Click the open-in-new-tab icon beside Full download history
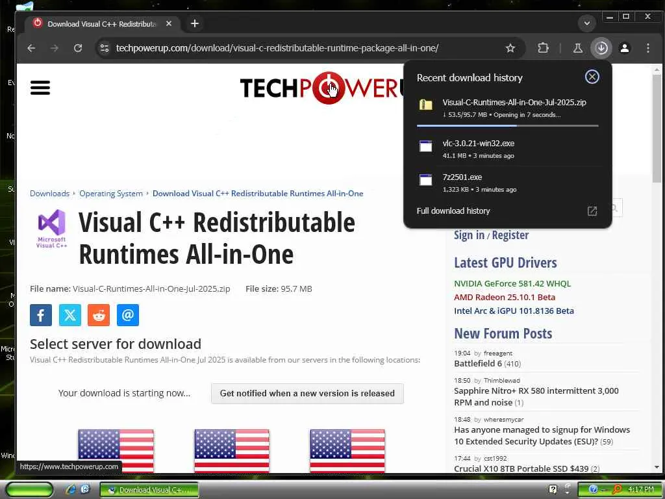Screen dimensions: 665x499 click(592, 211)
